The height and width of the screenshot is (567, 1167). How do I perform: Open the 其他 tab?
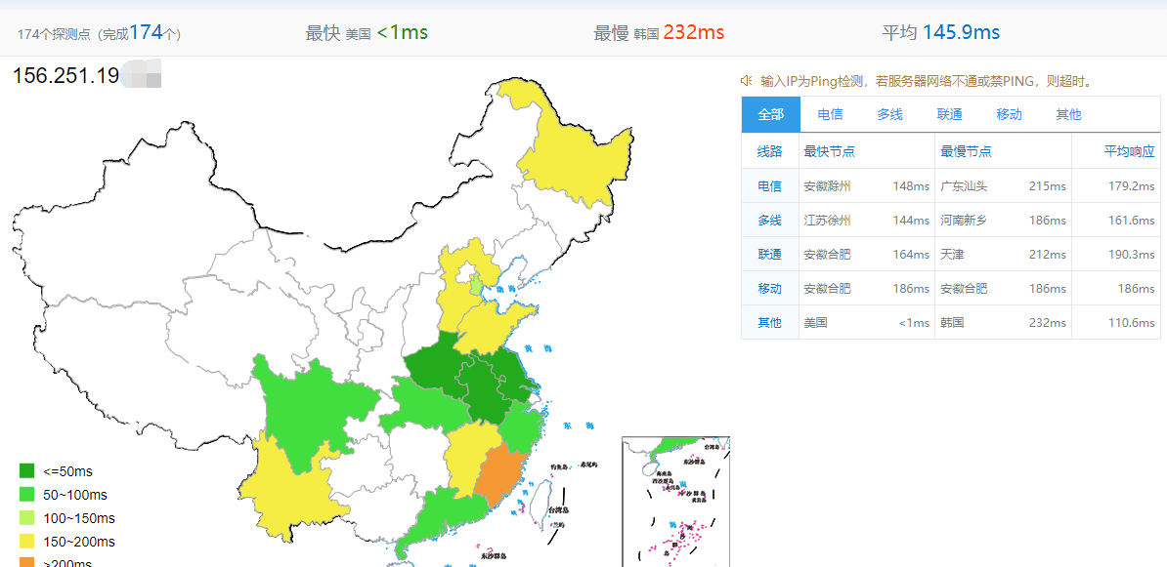coord(1068,114)
